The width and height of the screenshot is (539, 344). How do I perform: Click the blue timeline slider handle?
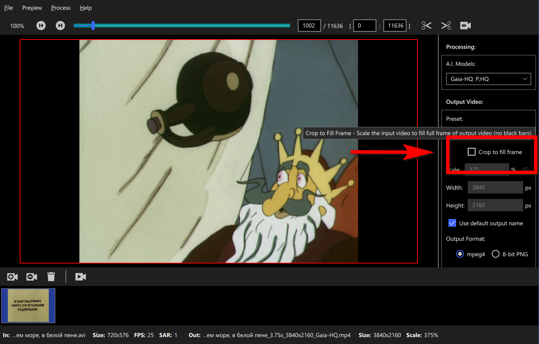[x=93, y=26]
